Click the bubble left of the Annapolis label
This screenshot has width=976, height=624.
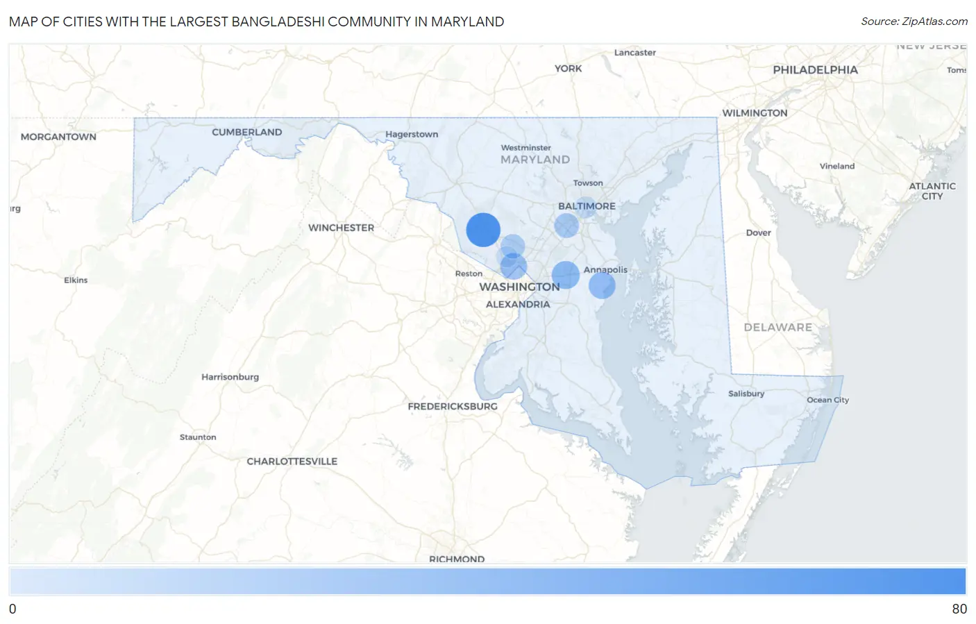566,275
